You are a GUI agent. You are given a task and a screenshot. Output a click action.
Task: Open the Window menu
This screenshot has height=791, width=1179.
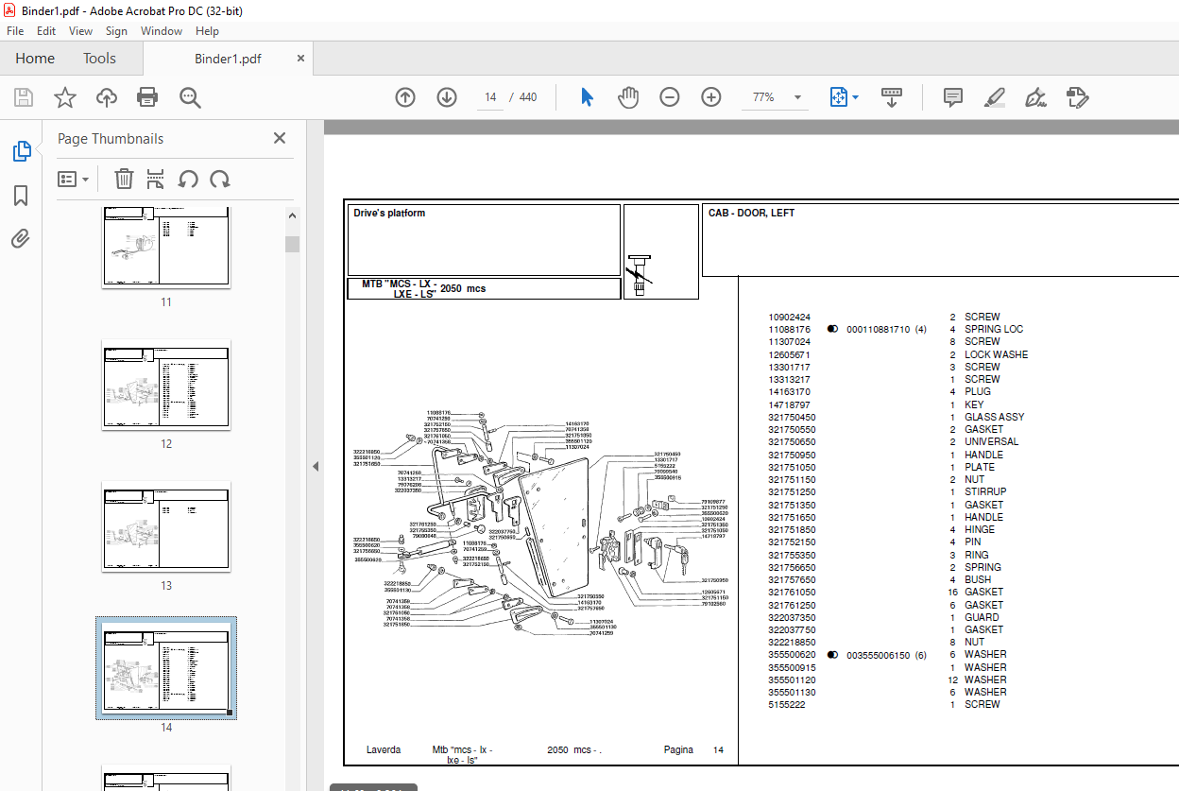pyautogui.click(x=162, y=31)
